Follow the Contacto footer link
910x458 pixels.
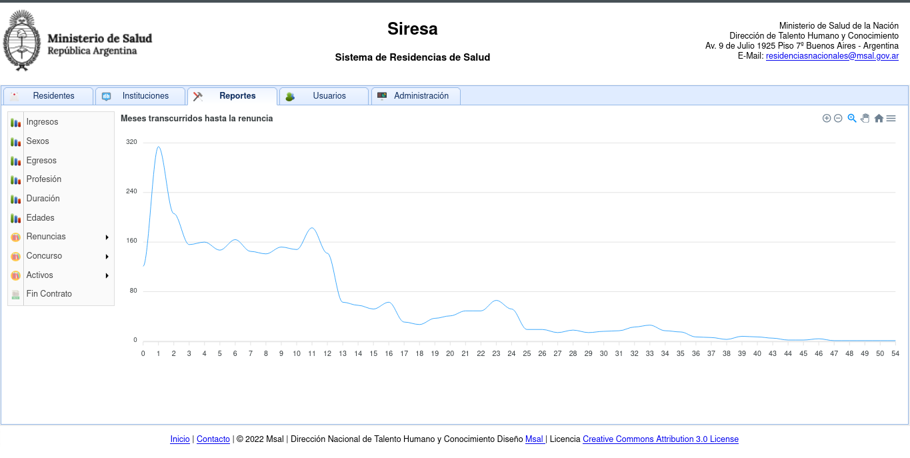click(x=213, y=439)
